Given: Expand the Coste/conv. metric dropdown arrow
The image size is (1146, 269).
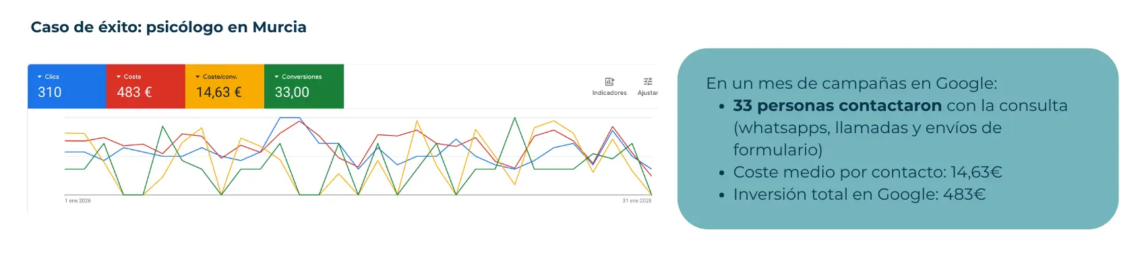Looking at the screenshot, I should coord(198,77).
